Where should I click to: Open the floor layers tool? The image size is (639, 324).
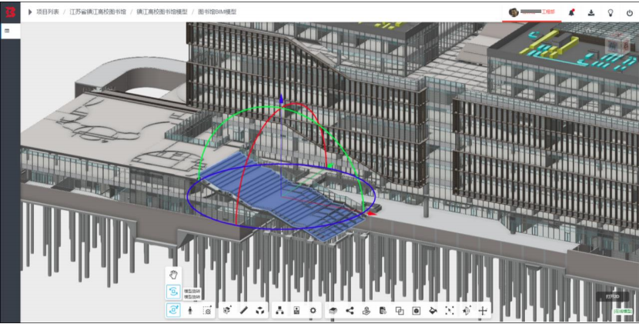(333, 311)
